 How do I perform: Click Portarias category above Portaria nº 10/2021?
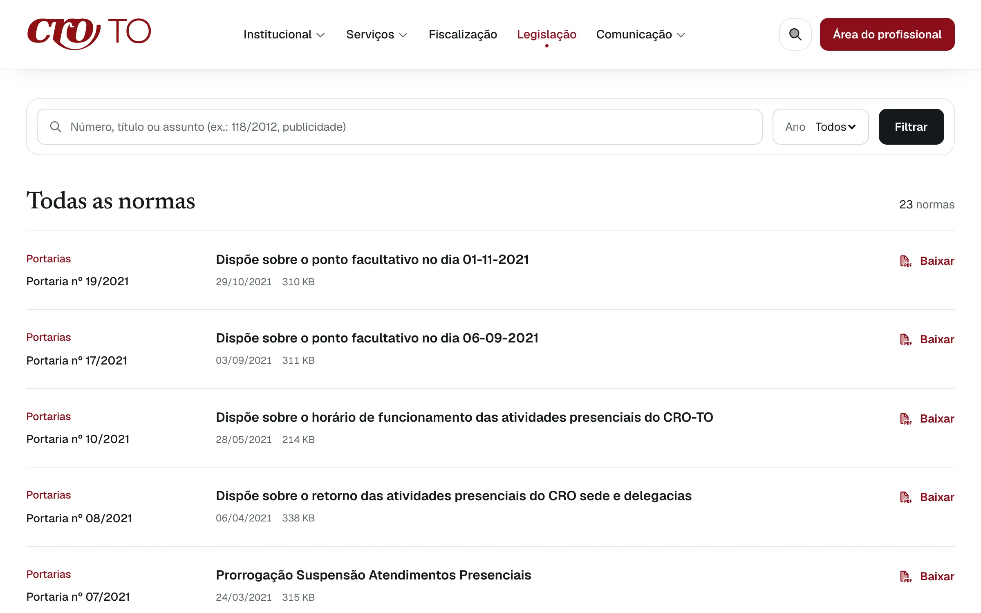pos(49,416)
